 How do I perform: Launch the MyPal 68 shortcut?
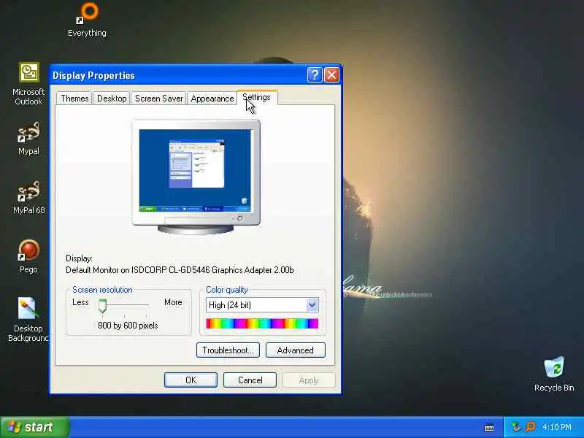[28, 197]
